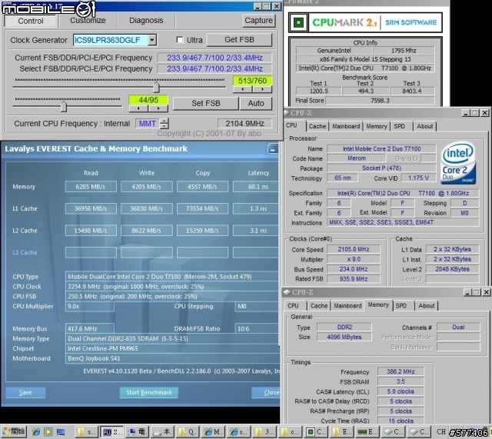Open Mainboard tab in lower CPU-Z window
The image size is (492, 439).
[347, 306]
